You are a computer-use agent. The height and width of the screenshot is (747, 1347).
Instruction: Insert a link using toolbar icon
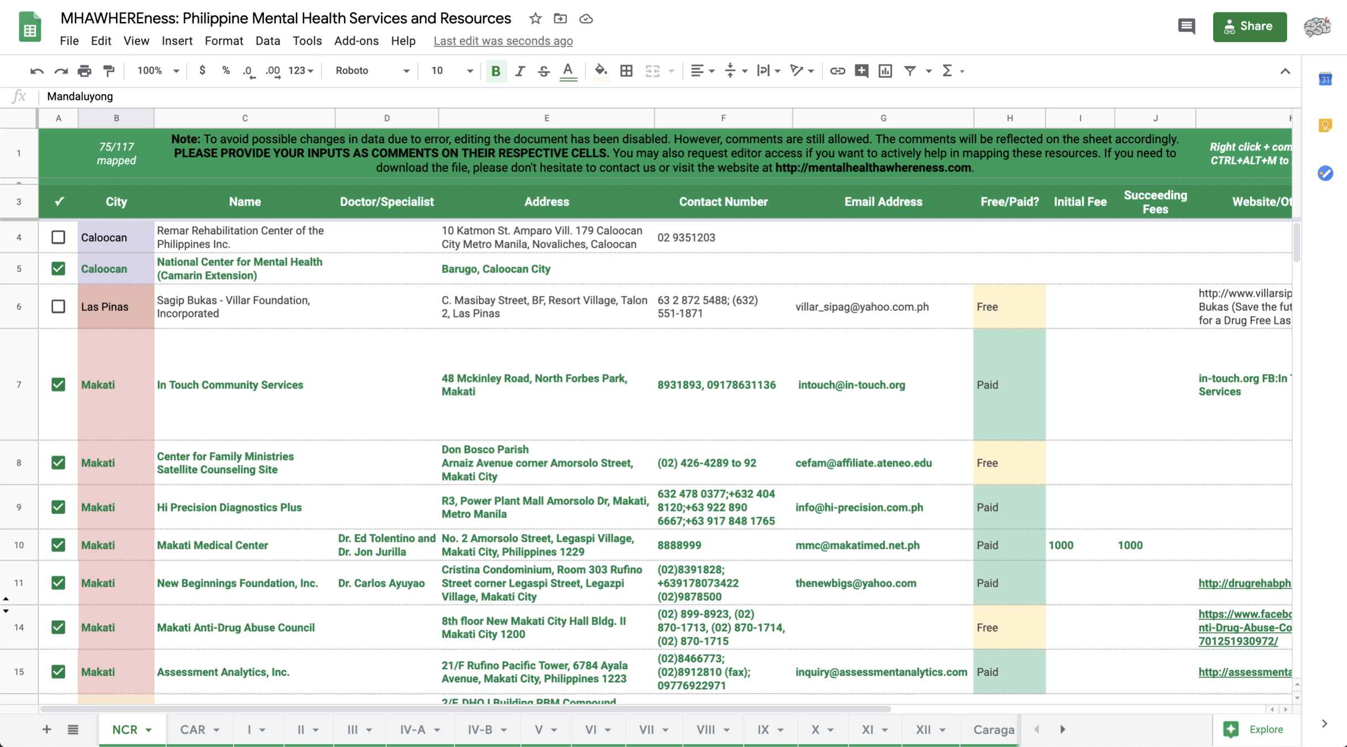click(837, 71)
